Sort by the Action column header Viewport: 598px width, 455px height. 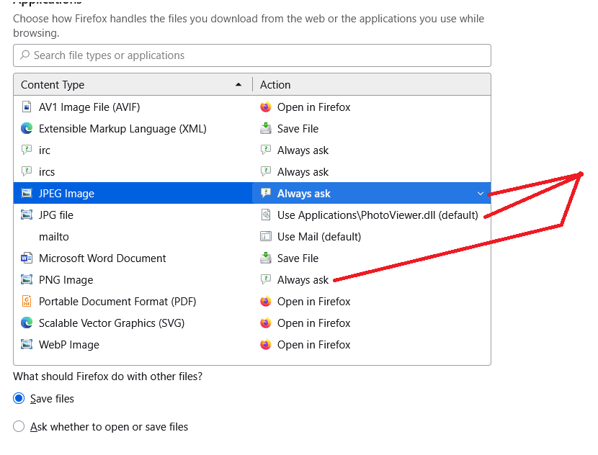pyautogui.click(x=275, y=85)
